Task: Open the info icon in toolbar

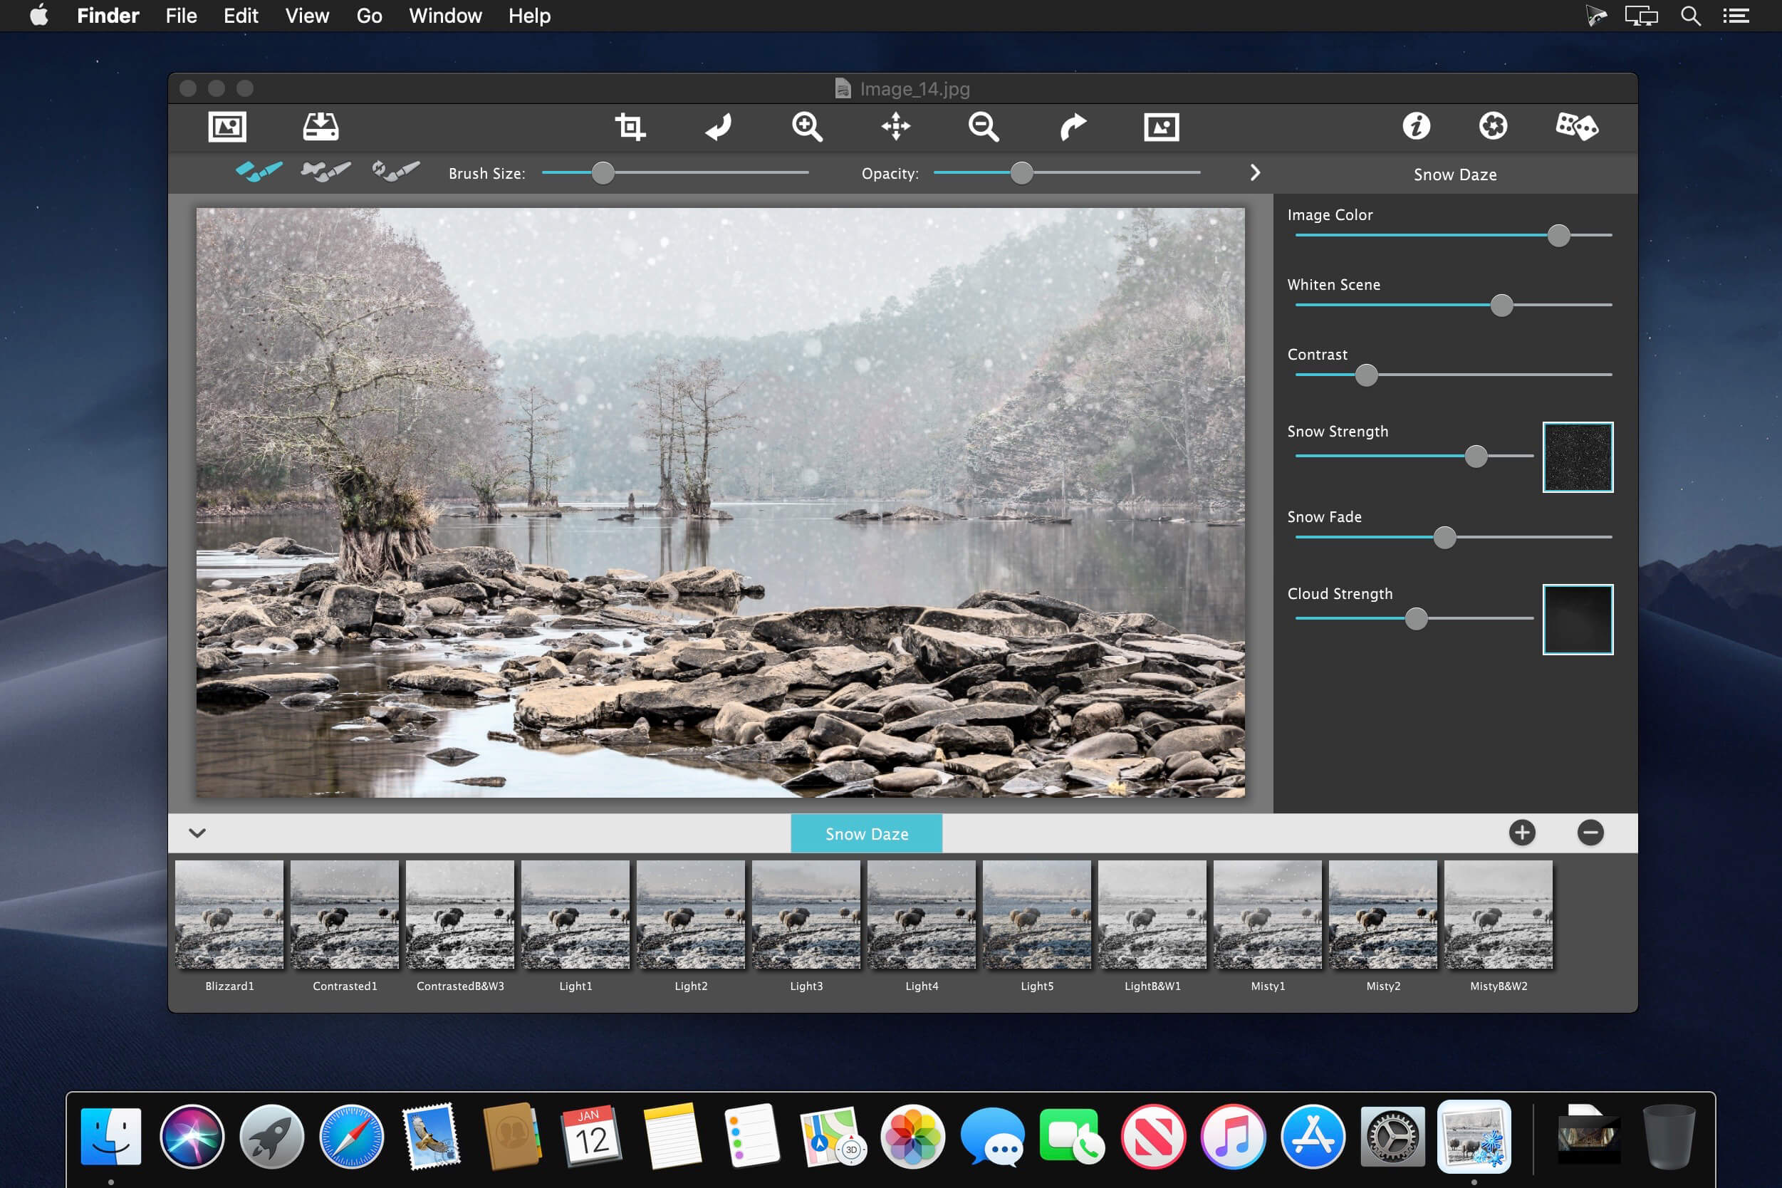Action: pyautogui.click(x=1416, y=127)
